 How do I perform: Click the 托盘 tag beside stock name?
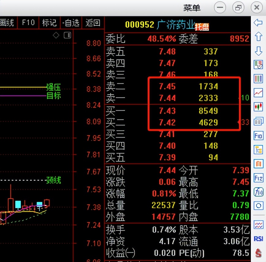click(x=202, y=27)
